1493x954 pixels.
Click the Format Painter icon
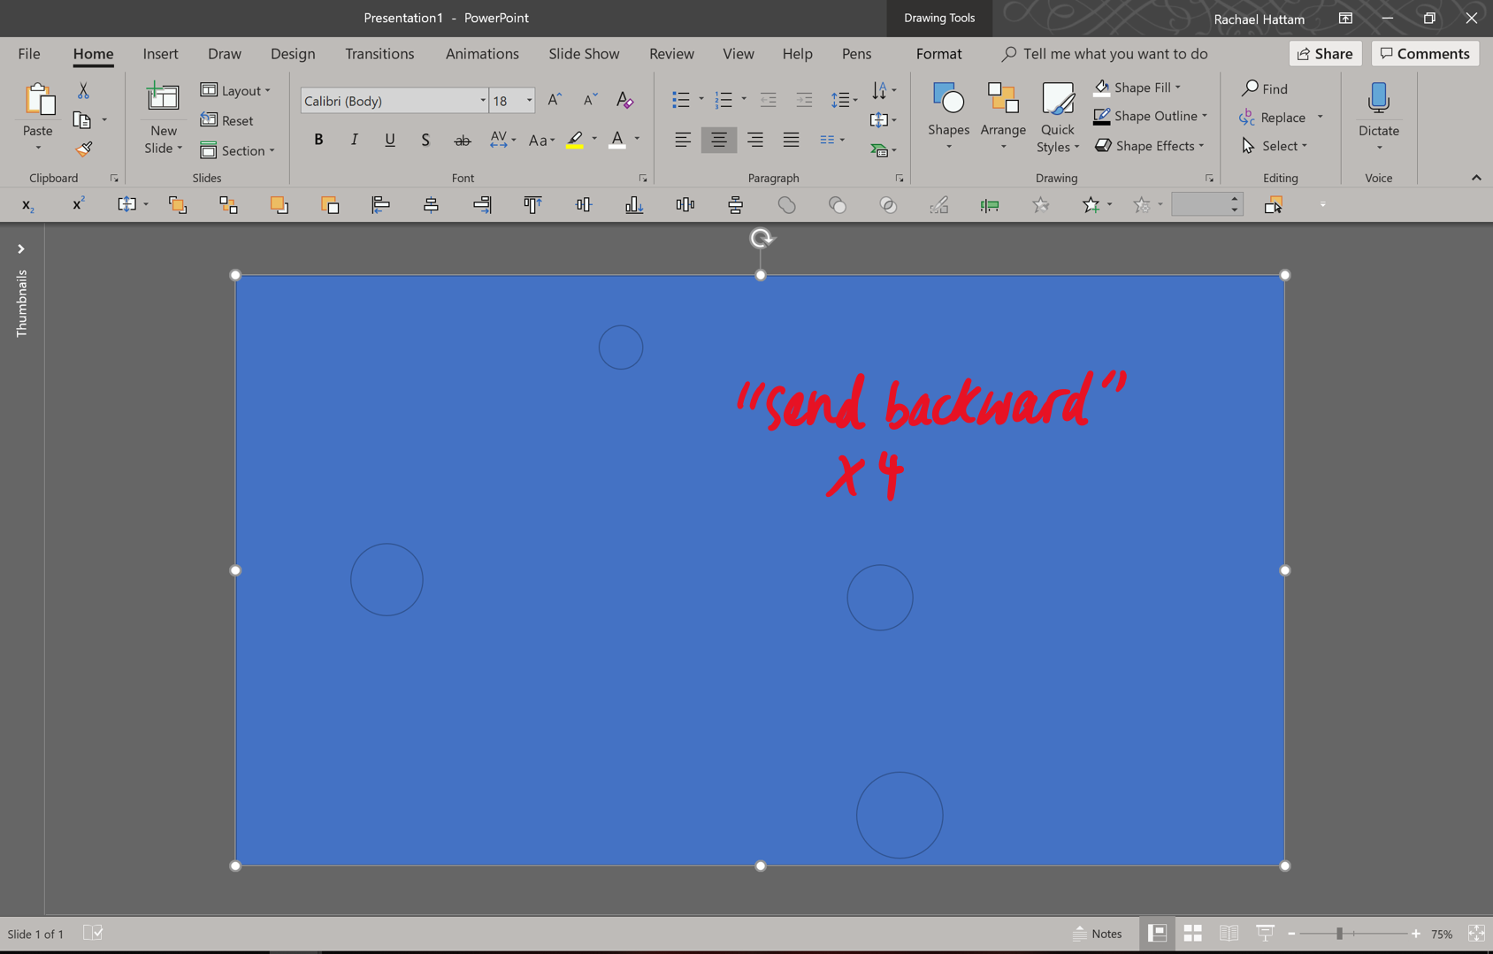[x=84, y=149]
